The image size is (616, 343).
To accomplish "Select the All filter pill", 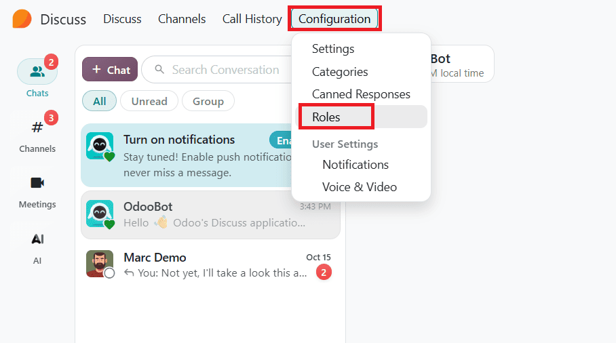I will (100, 101).
